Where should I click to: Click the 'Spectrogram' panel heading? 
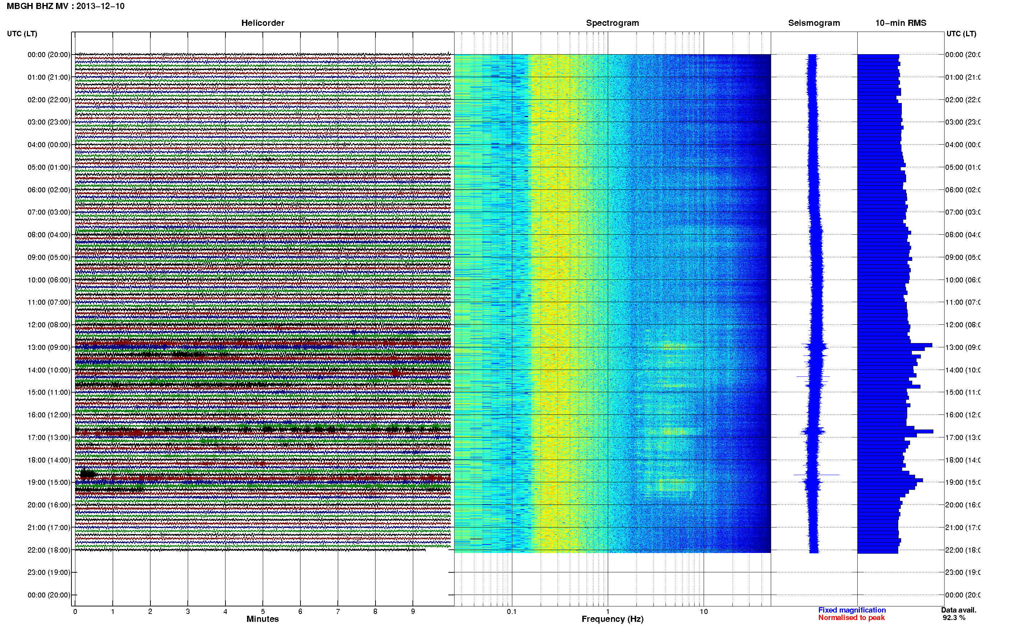coord(612,23)
